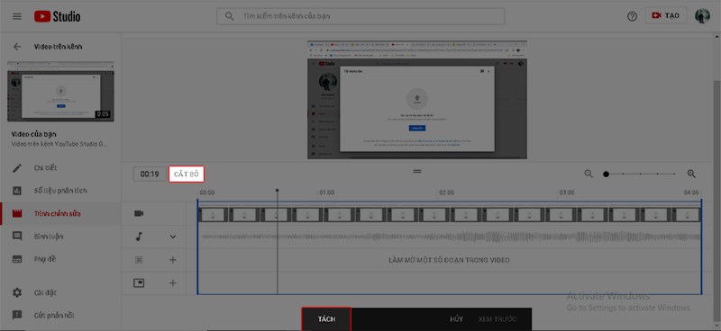Click the subtitles icon for Phụ đề
Viewport: 721px width, 331px height.
[x=17, y=259]
